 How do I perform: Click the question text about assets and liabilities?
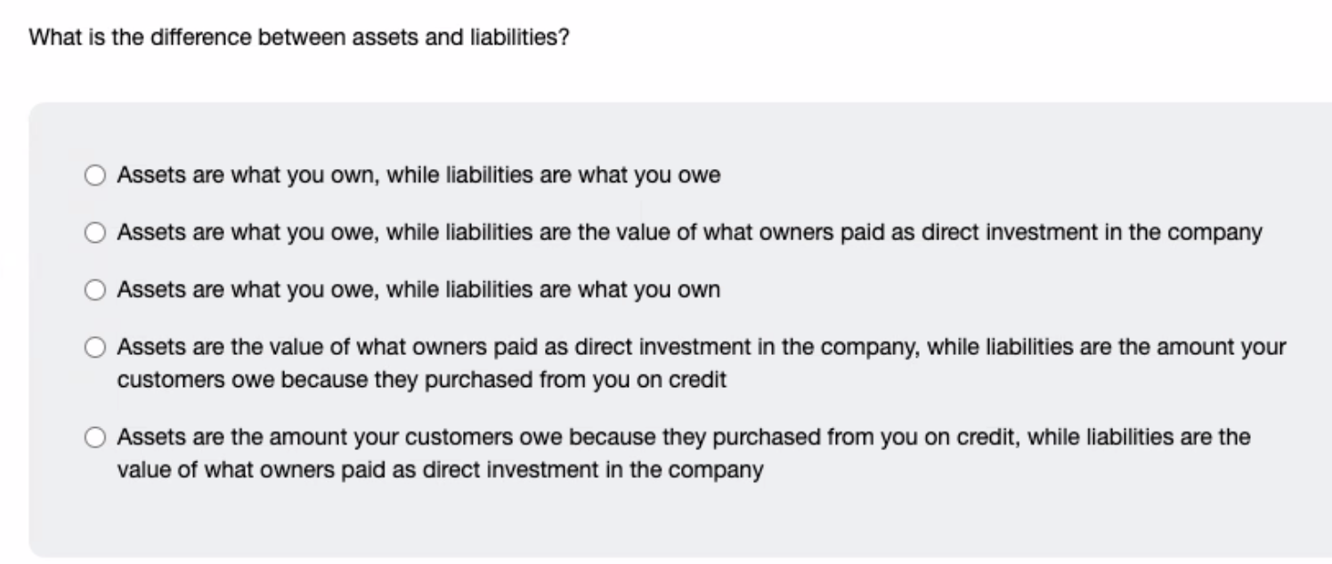[x=298, y=36]
